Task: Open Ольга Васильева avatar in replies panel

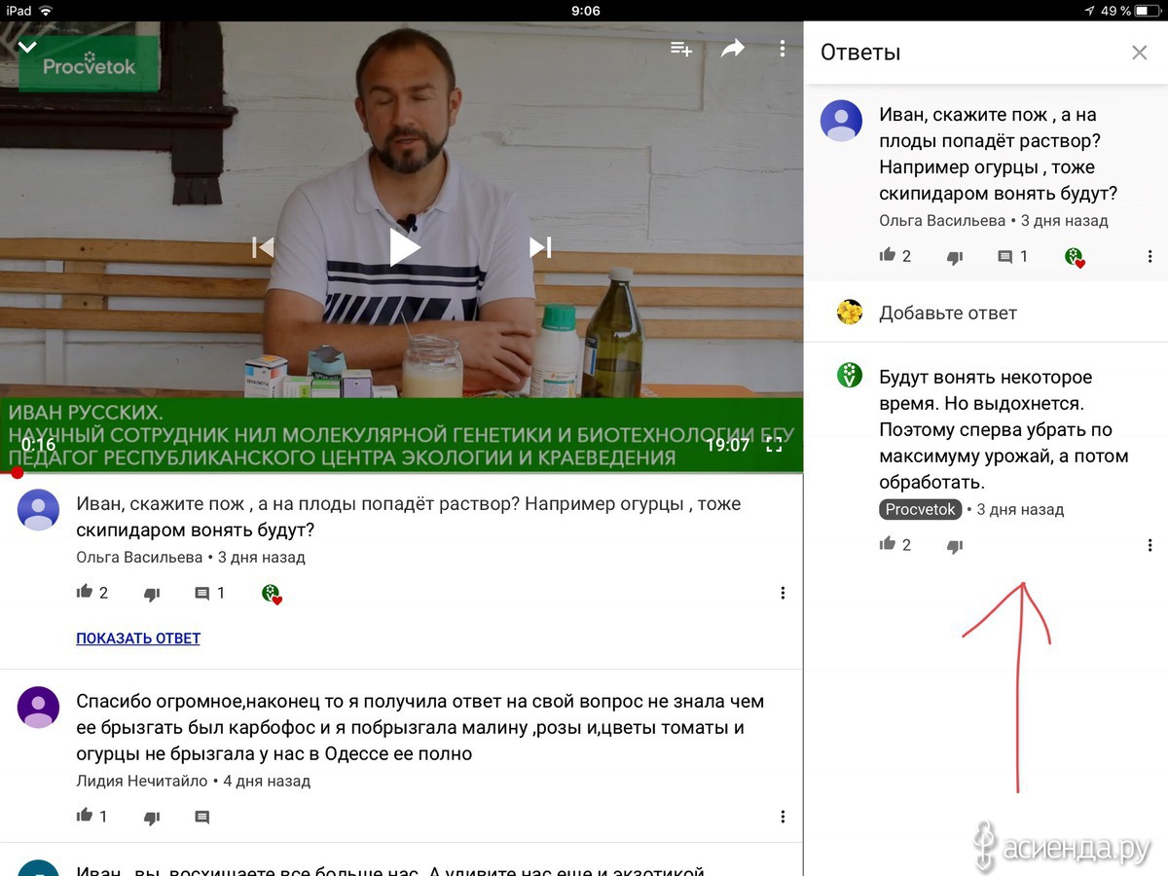Action: [x=841, y=121]
